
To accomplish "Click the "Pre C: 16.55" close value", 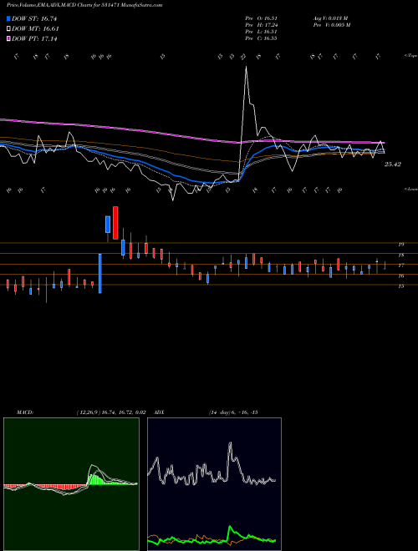I will click(262, 38).
